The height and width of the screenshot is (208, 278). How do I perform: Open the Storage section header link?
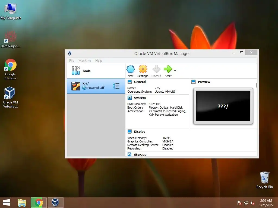pos(140,155)
